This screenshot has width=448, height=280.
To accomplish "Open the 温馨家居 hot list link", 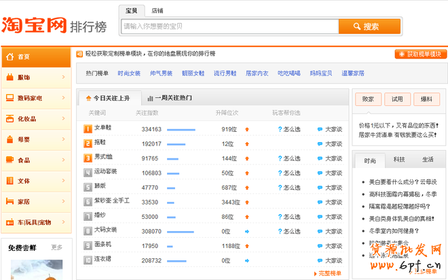I will tap(353, 73).
